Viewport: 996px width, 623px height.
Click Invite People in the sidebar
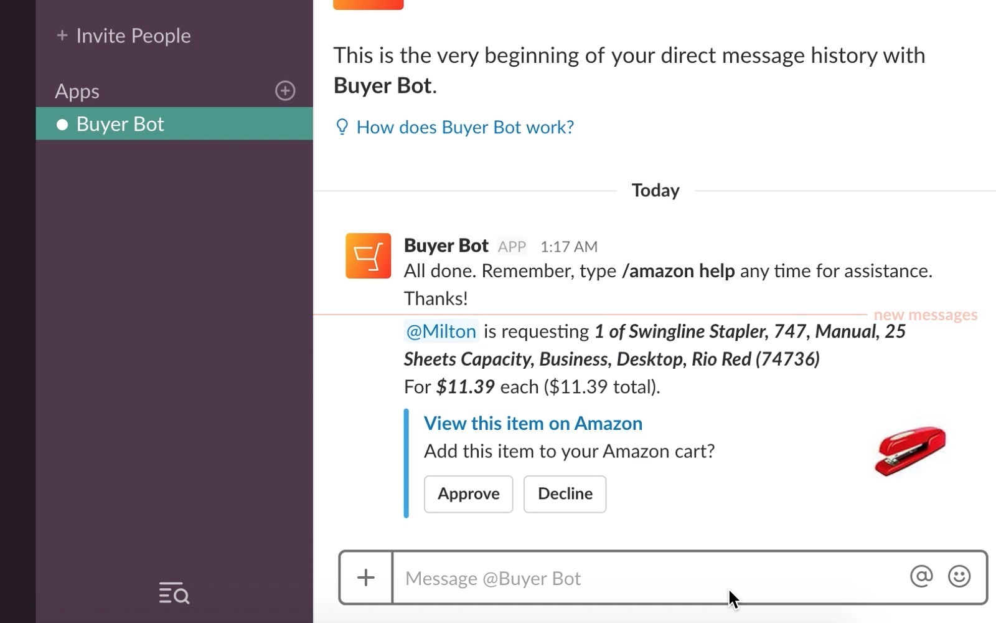(133, 36)
